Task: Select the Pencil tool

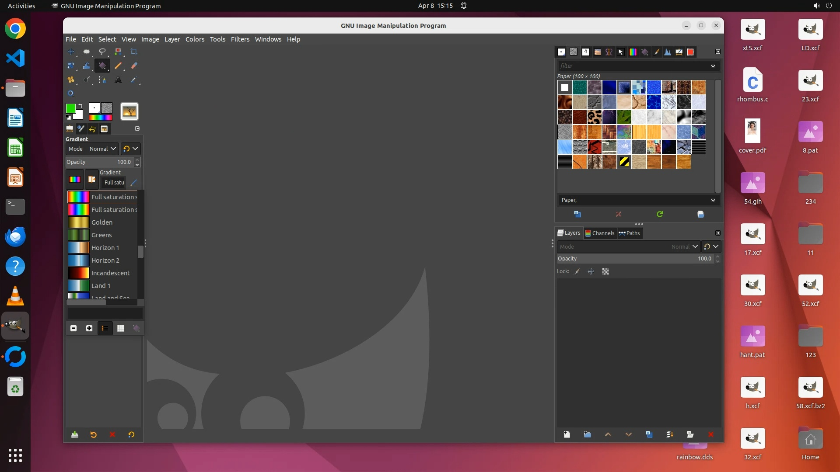Action: click(x=118, y=66)
